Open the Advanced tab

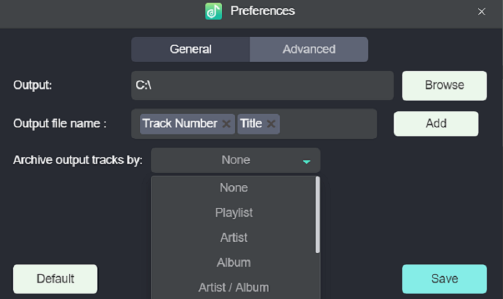coord(309,49)
